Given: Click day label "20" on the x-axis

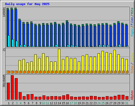Looking at the screenshot, I should click(x=83, y=103).
